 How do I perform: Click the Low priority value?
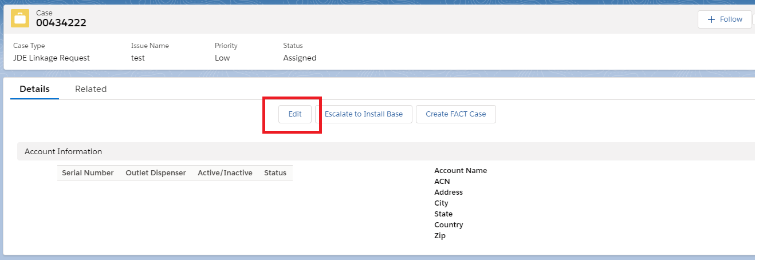[x=222, y=58]
